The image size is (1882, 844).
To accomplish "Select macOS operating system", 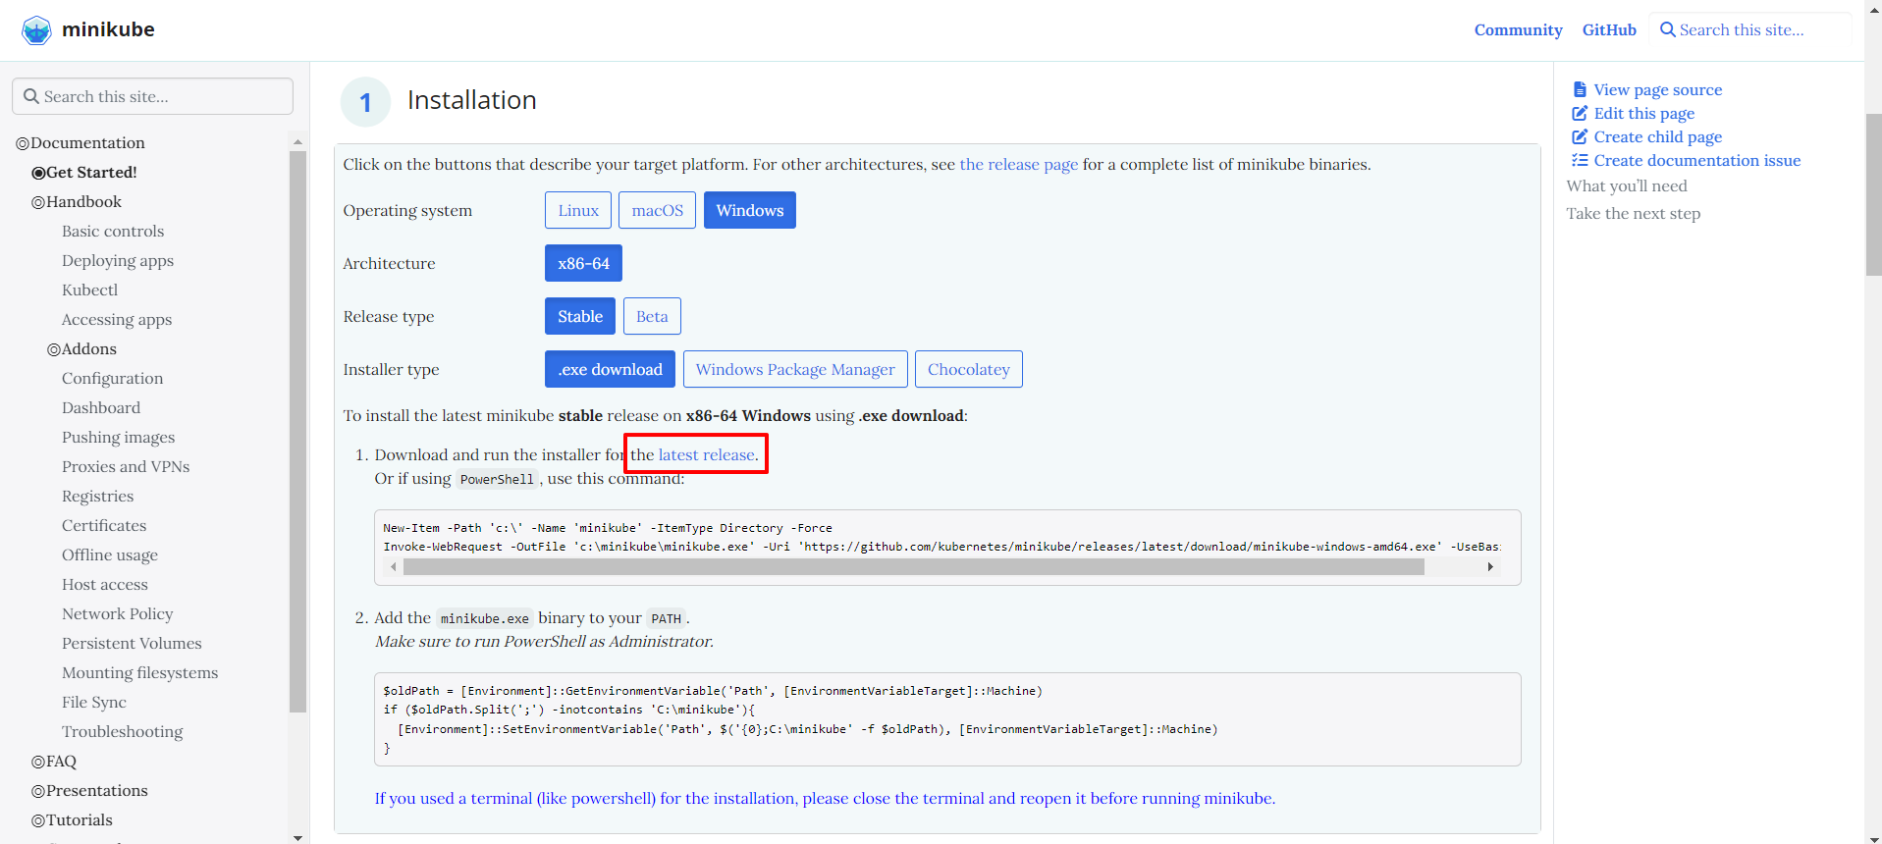I will coord(658,210).
